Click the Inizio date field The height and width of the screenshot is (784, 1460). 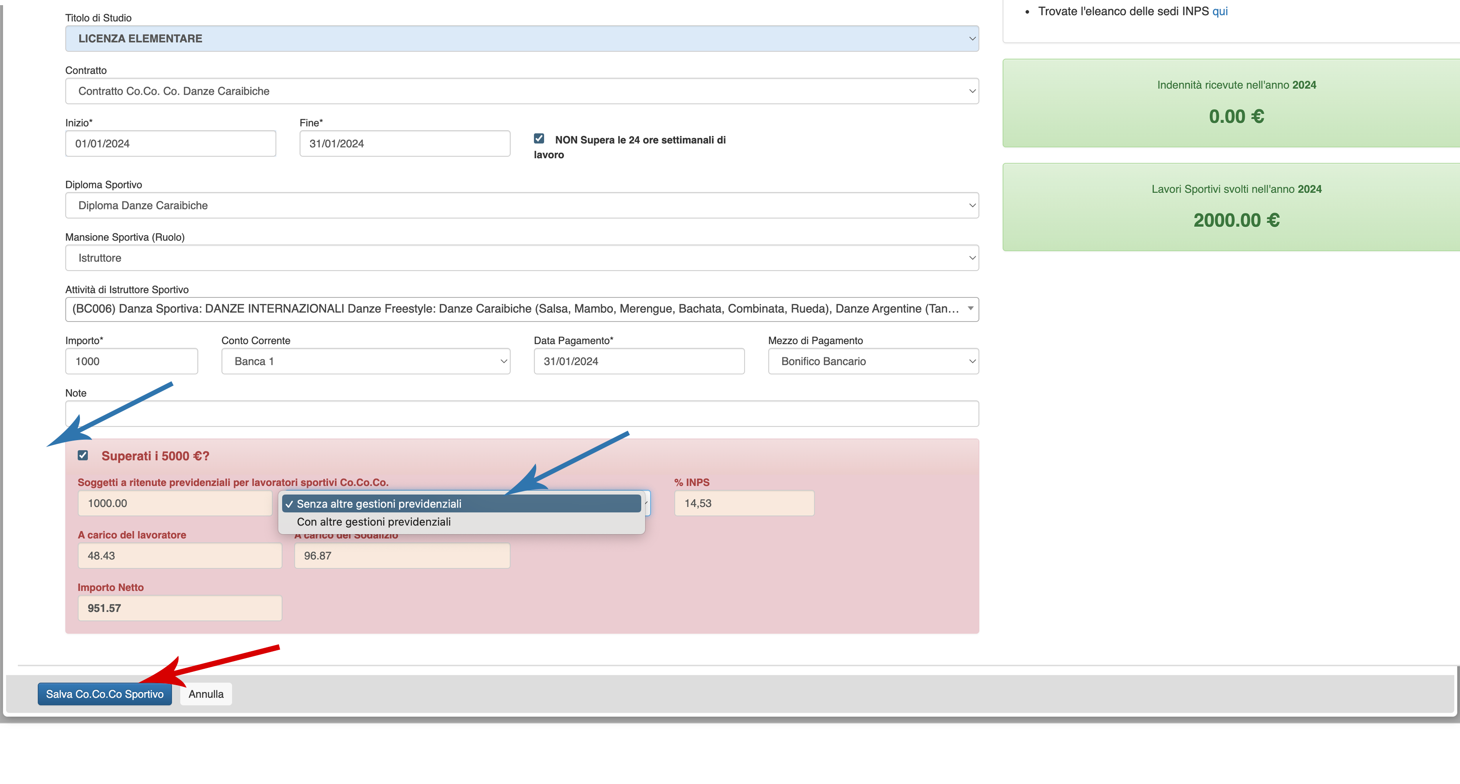point(170,144)
